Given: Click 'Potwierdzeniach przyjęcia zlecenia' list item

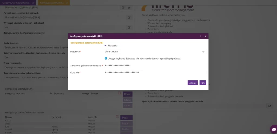Looking at the screenshot, I should 165,96.
